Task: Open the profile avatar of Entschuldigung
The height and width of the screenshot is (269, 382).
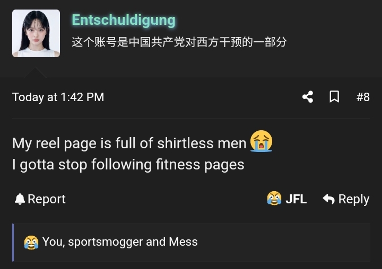Action: click(36, 33)
